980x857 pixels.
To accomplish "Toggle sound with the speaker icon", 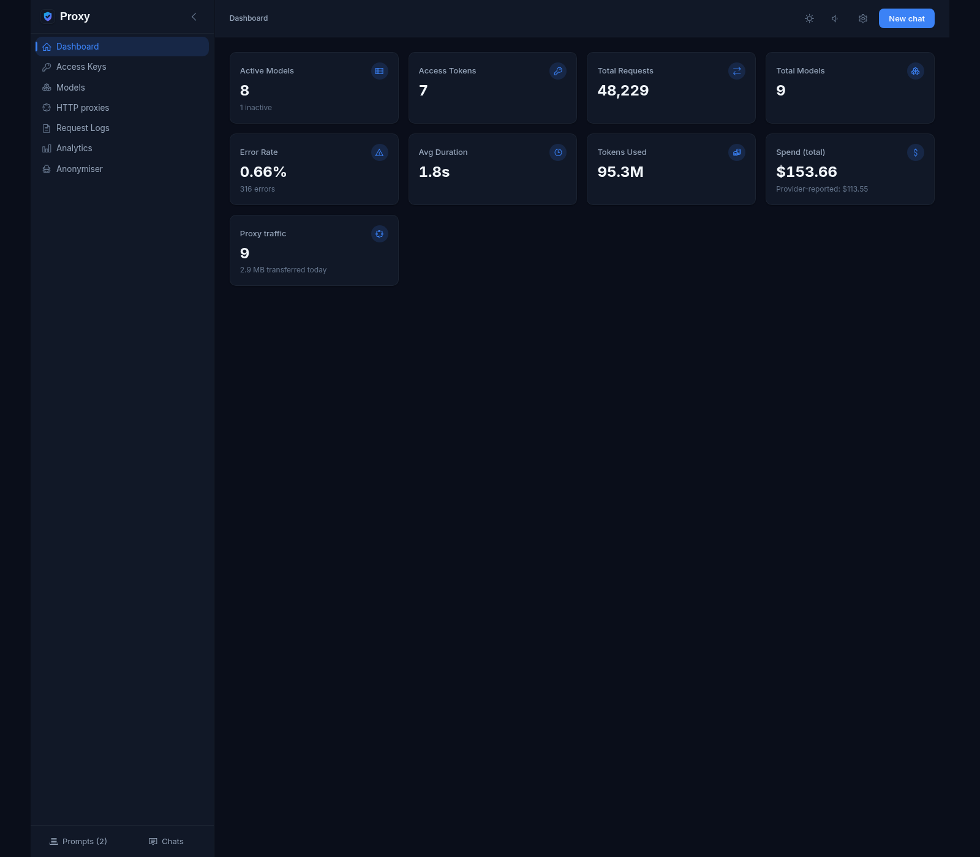I will pos(835,18).
